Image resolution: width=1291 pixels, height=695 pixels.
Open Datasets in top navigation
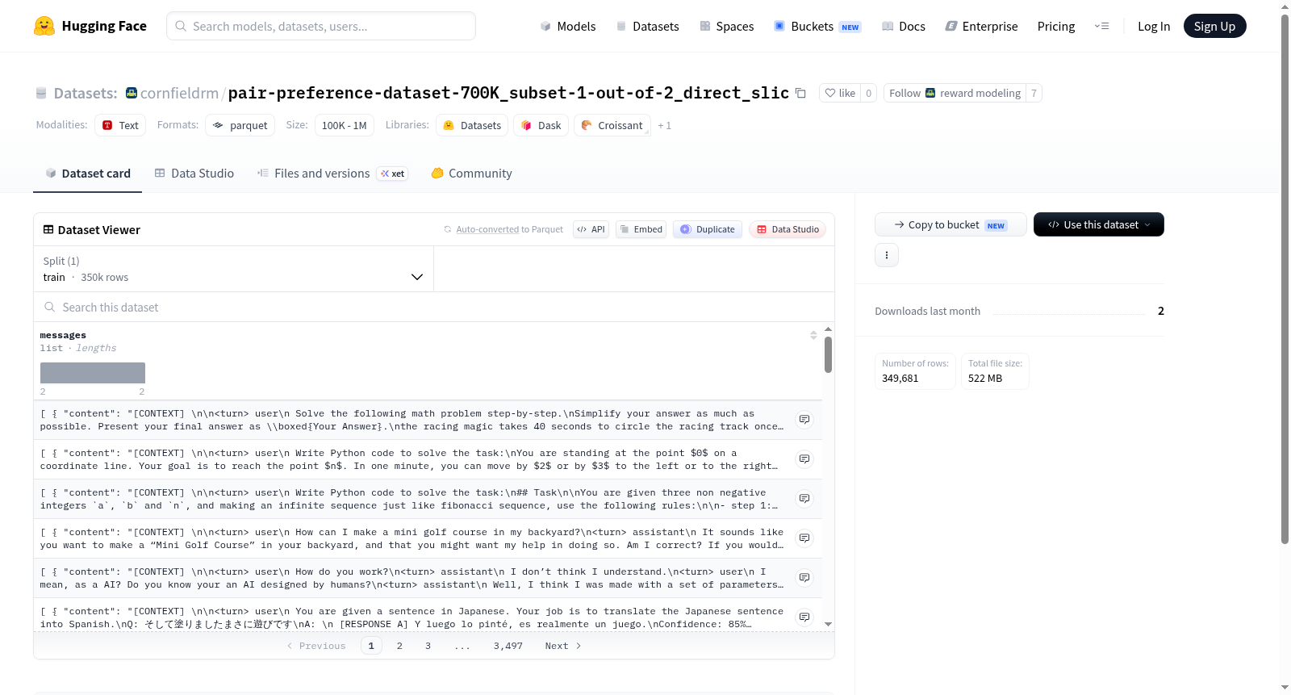[x=647, y=26]
